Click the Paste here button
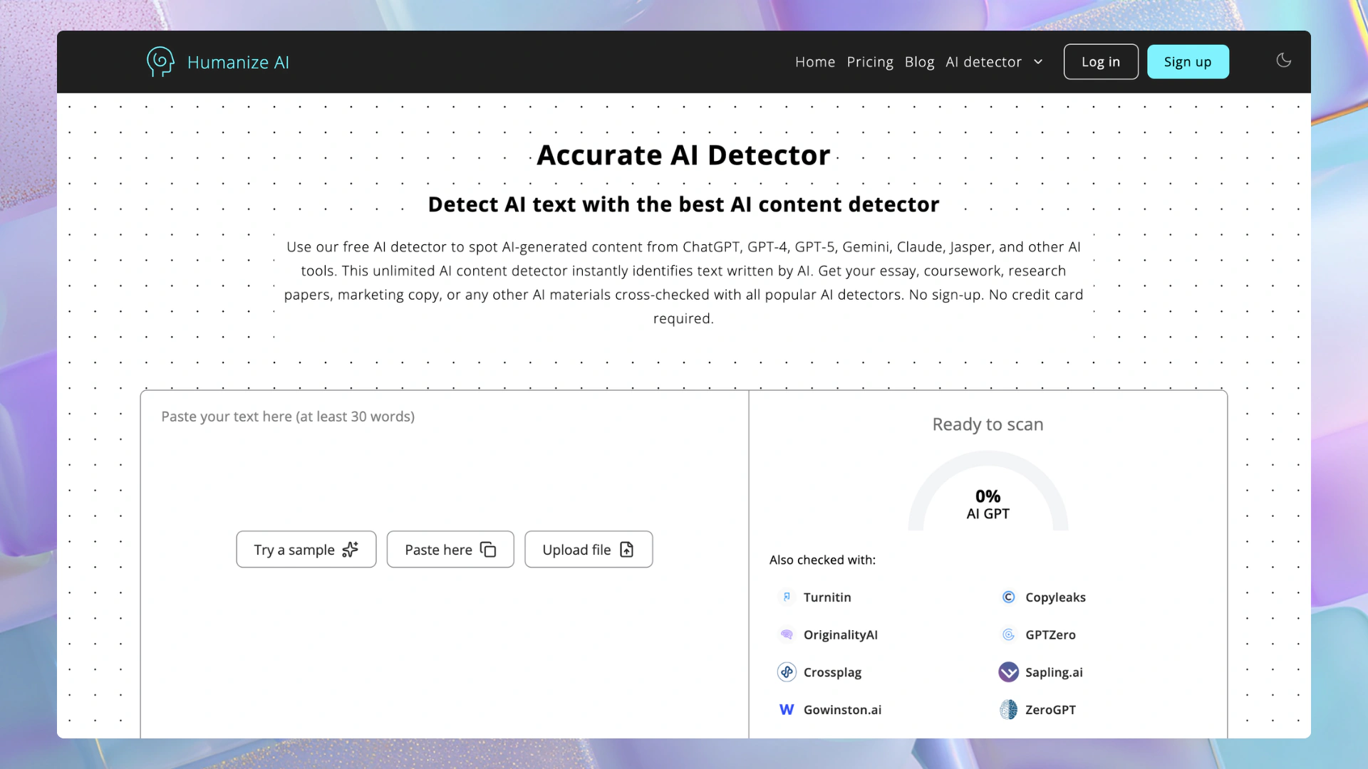 click(450, 549)
